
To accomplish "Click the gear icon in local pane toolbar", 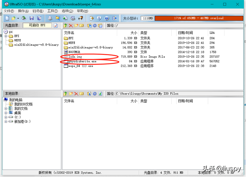I will 95,93.
